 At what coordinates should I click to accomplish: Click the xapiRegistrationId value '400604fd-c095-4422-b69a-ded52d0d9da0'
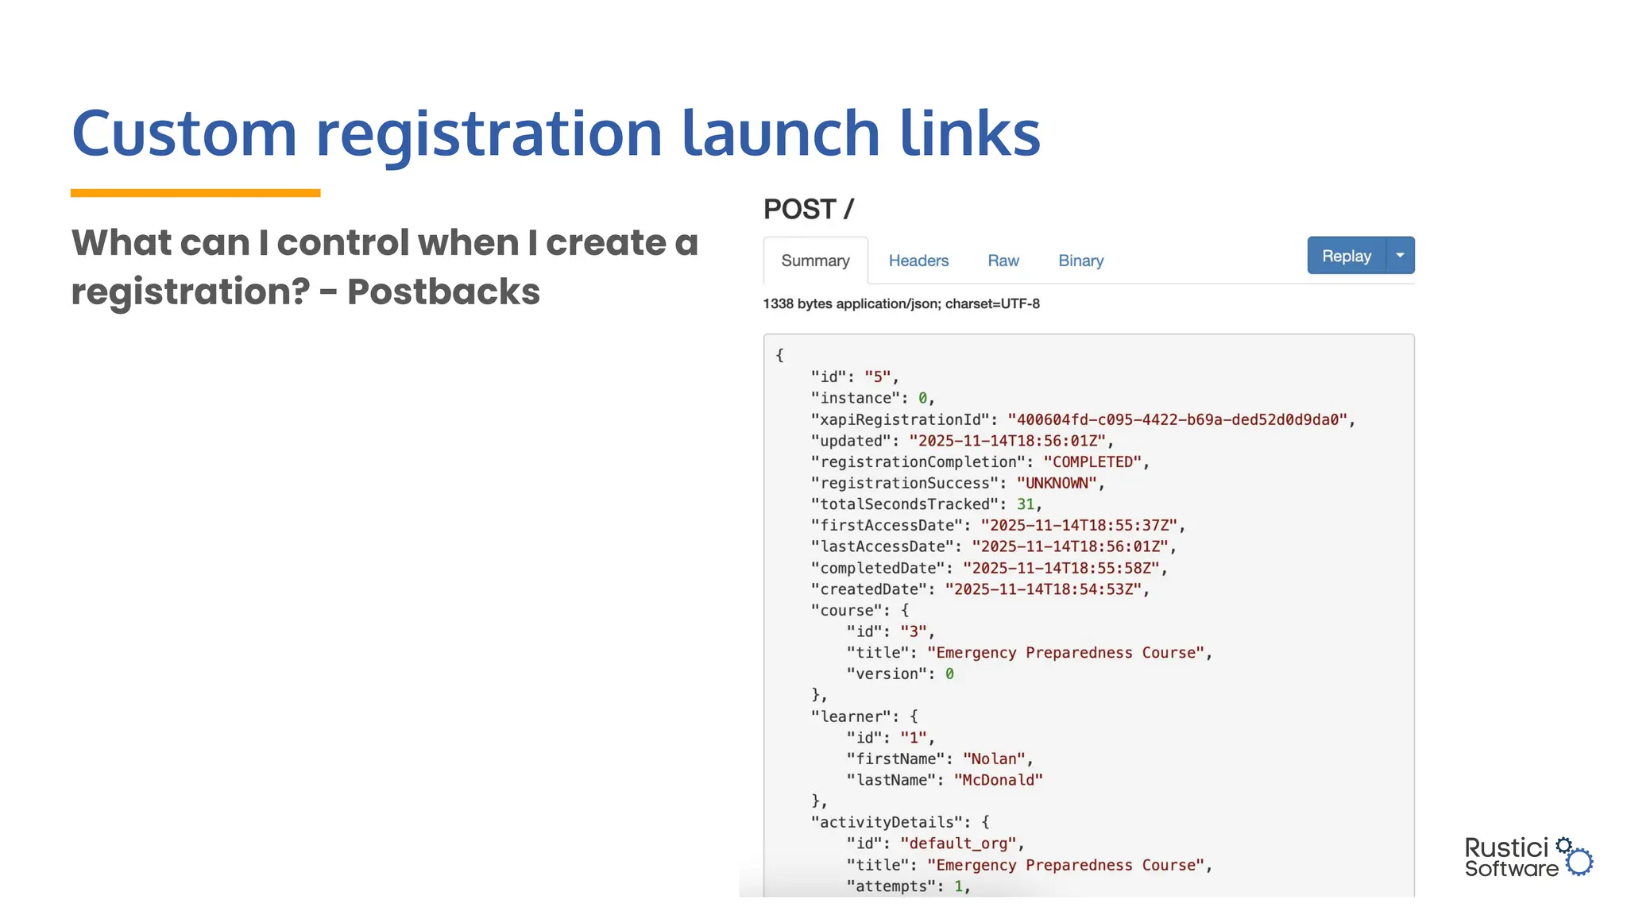pos(1177,419)
